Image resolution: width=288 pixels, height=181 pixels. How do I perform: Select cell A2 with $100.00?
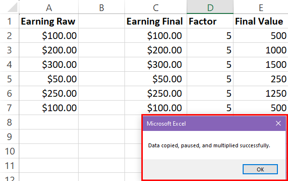(x=49, y=36)
